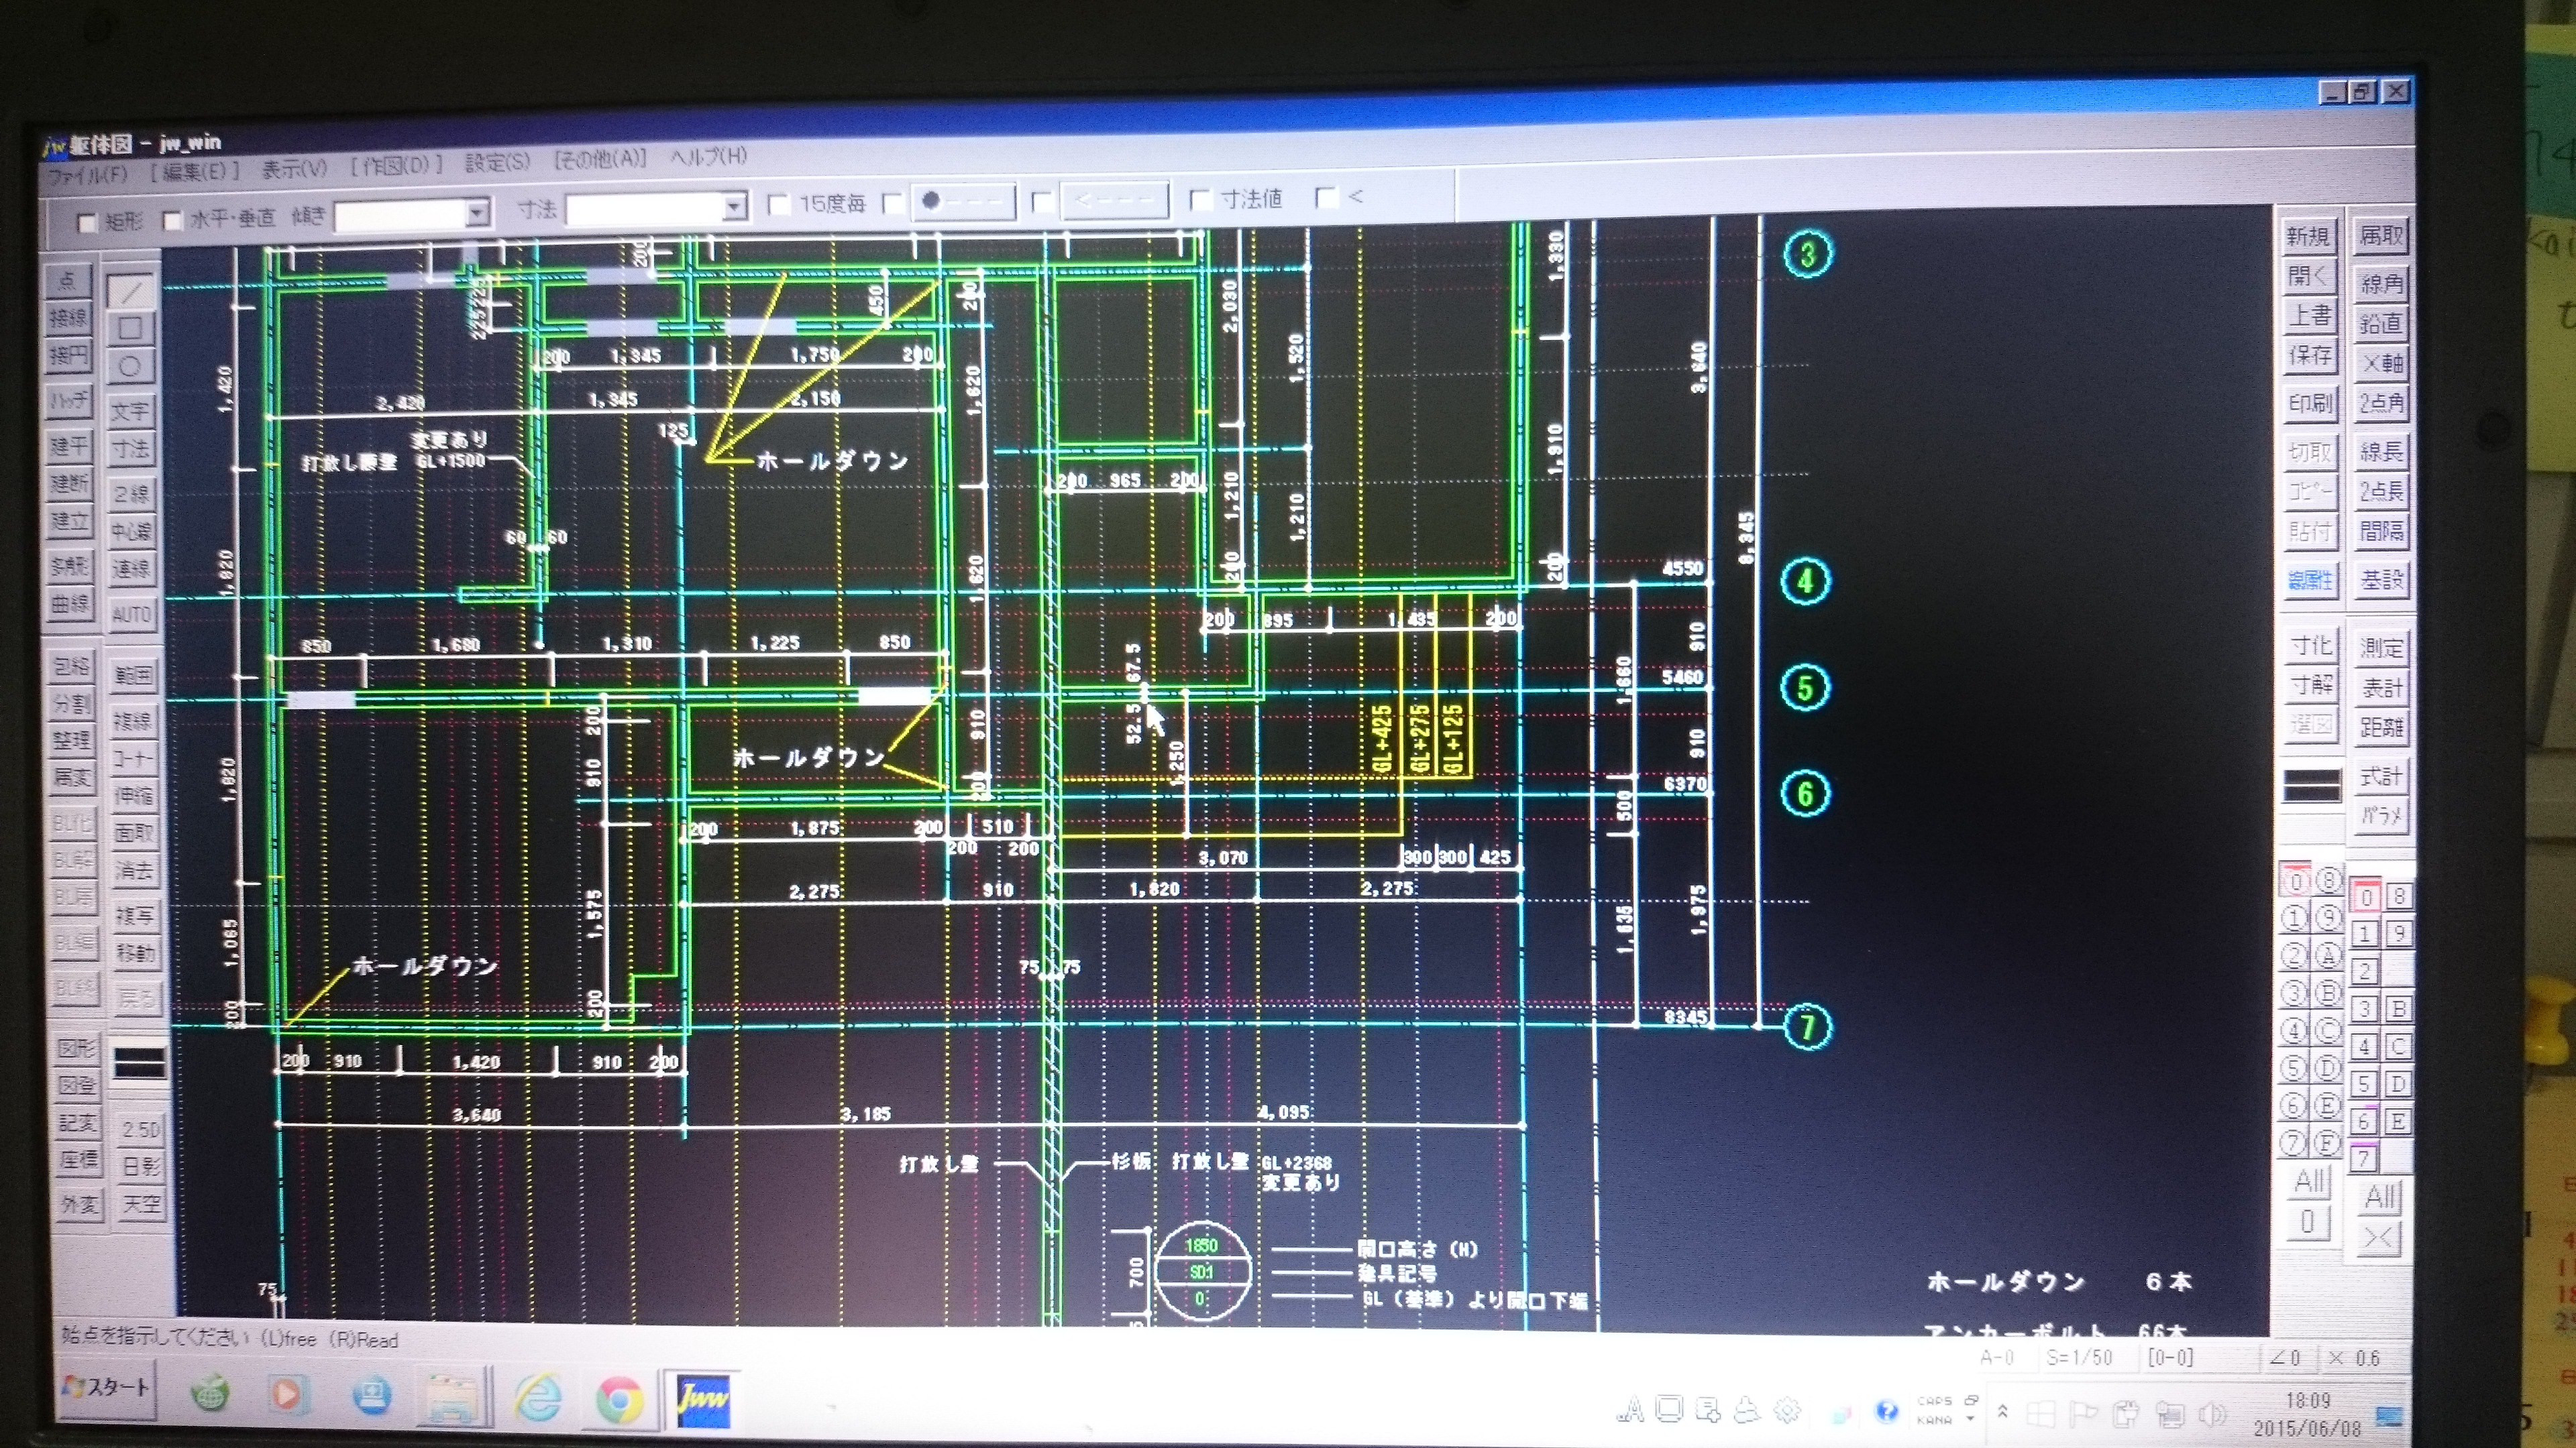The width and height of the screenshot is (2576, 1448).
Task: Select the rectangle drawing tool (square icon)
Action: (x=131, y=328)
